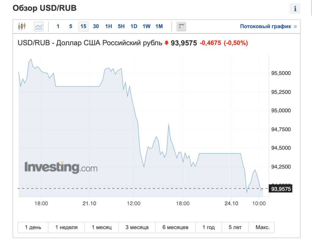
Task: Switch to 1D chart interval
Action: tap(134, 26)
